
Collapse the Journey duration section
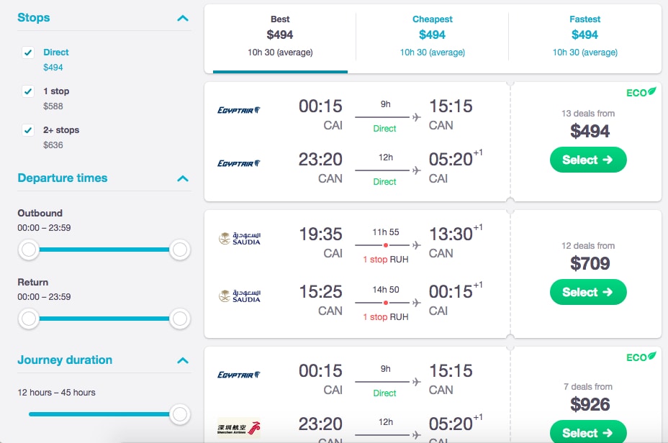183,360
